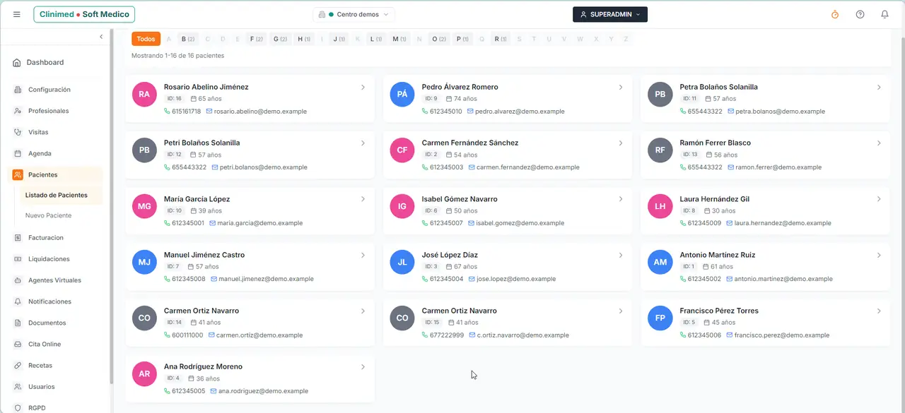Click the Visitas stethoscope icon
This screenshot has height=413, width=905.
(18, 132)
